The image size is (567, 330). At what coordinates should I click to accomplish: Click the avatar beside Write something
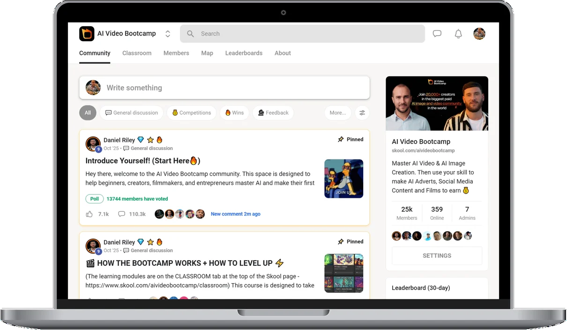(x=93, y=88)
